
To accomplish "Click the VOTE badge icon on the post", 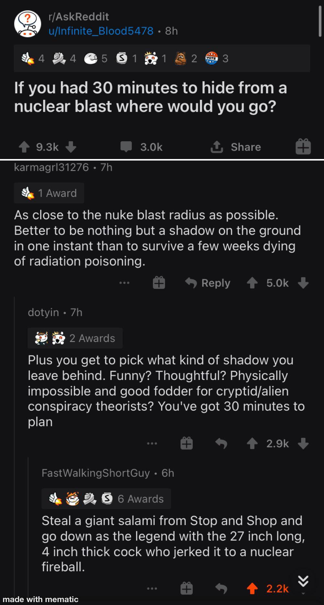I will coord(211,59).
